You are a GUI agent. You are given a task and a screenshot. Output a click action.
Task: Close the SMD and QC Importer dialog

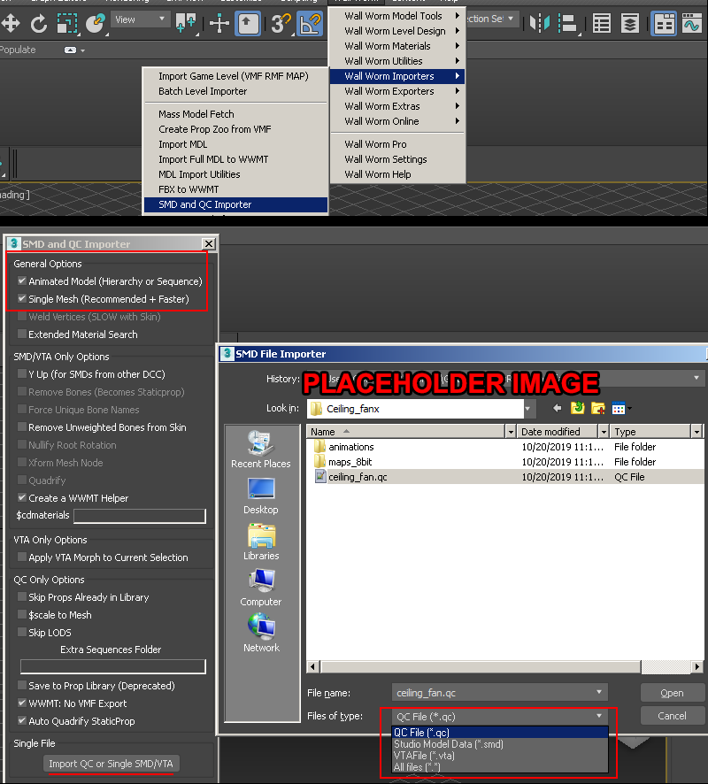[209, 243]
